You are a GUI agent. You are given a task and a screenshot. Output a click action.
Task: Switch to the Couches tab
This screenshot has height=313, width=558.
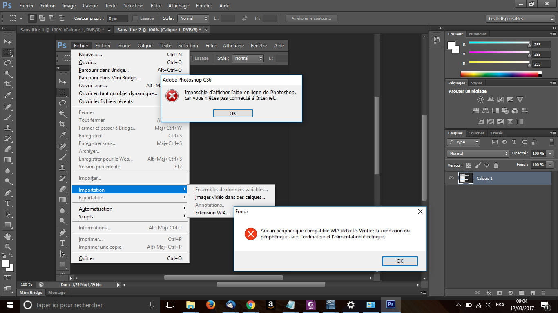coord(476,133)
